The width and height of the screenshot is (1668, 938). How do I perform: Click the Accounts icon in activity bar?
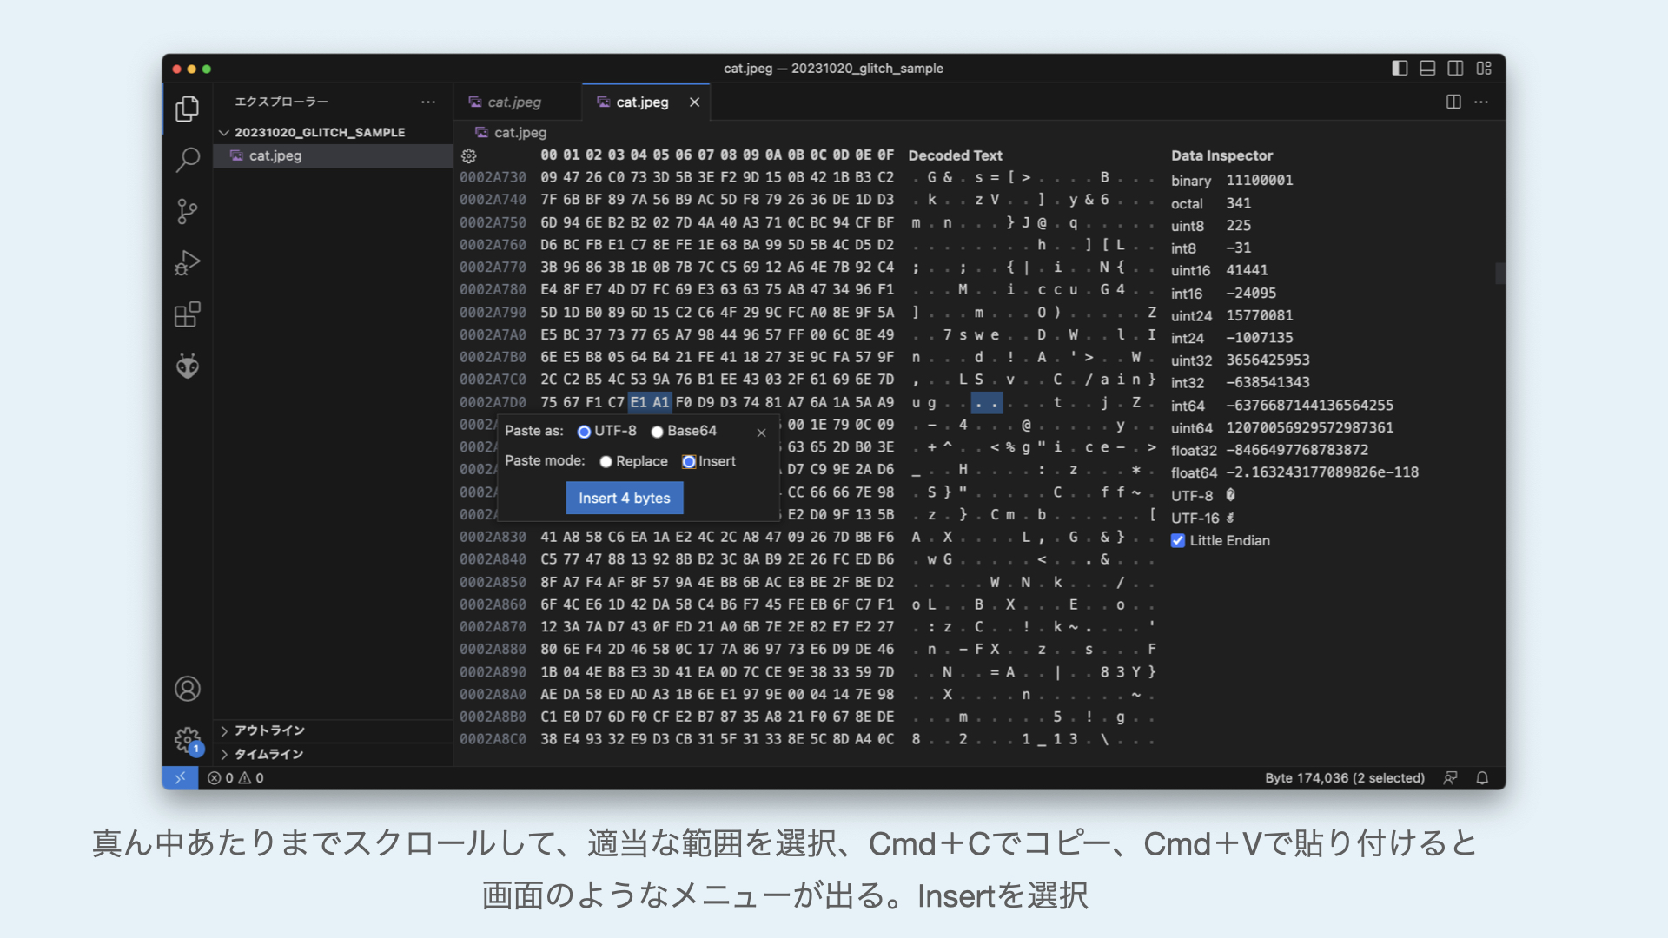coord(187,689)
